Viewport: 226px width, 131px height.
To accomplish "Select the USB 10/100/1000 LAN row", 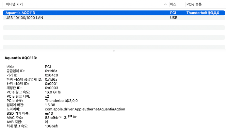I will 114,18.
